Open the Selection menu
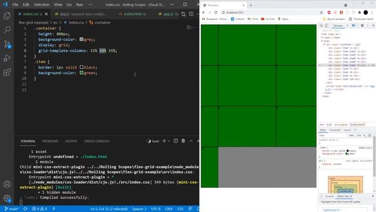 (x=42, y=5)
